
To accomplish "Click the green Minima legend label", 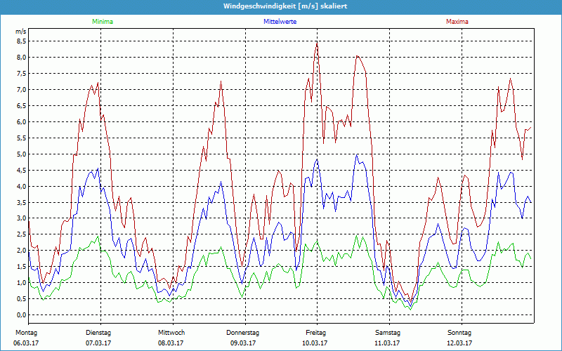I will [x=103, y=22].
